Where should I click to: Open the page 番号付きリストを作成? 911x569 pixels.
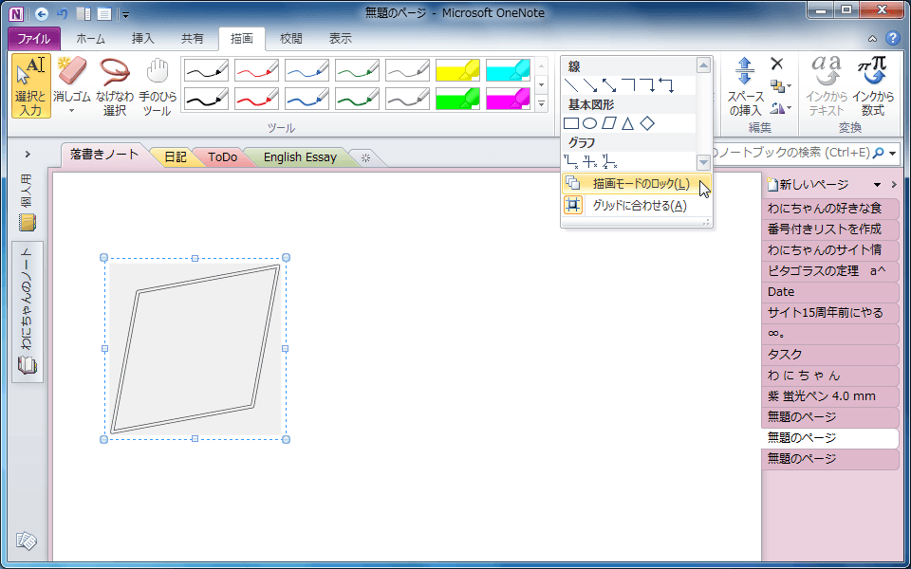830,229
